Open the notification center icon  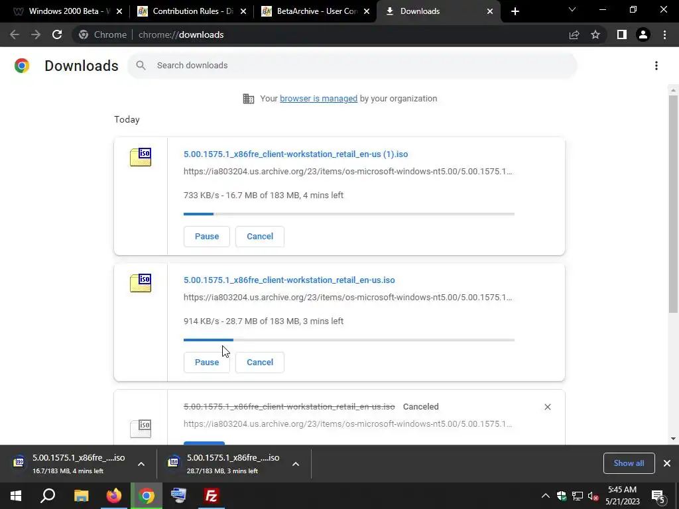(658, 496)
